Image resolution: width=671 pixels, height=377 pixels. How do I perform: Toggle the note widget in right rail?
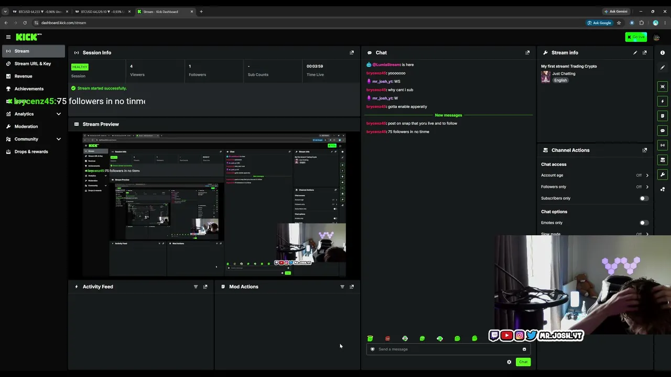click(663, 116)
